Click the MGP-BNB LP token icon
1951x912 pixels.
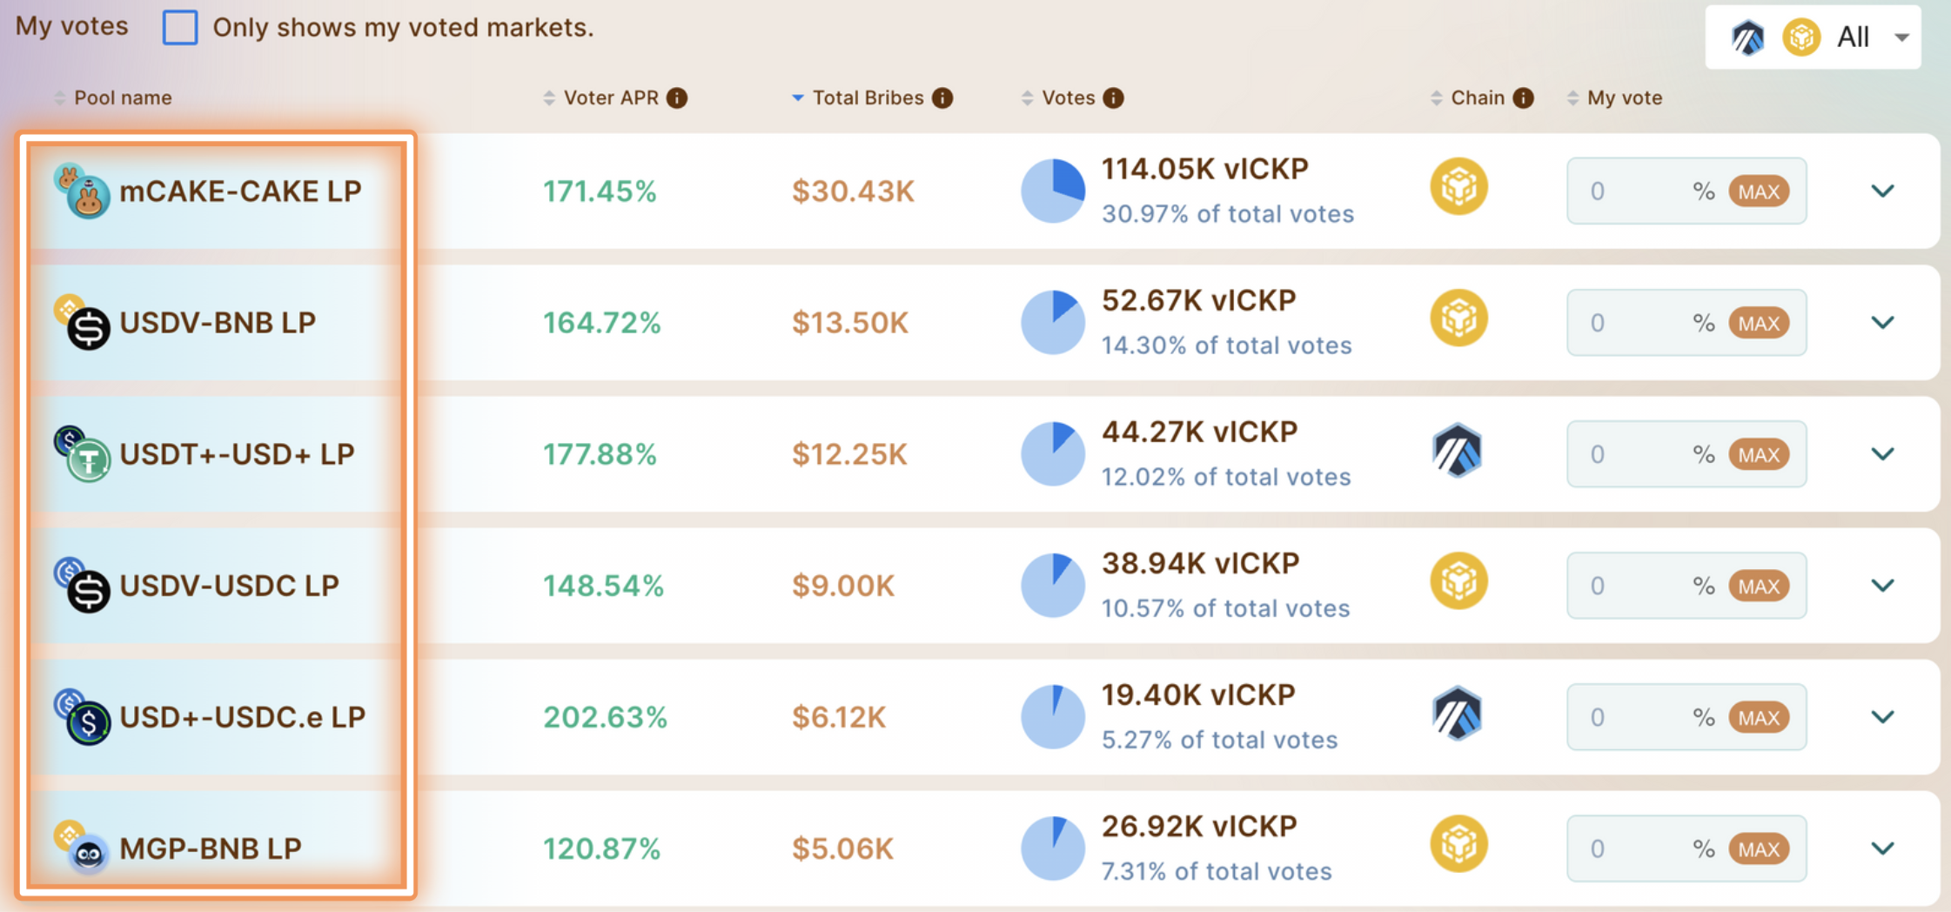pos(84,848)
